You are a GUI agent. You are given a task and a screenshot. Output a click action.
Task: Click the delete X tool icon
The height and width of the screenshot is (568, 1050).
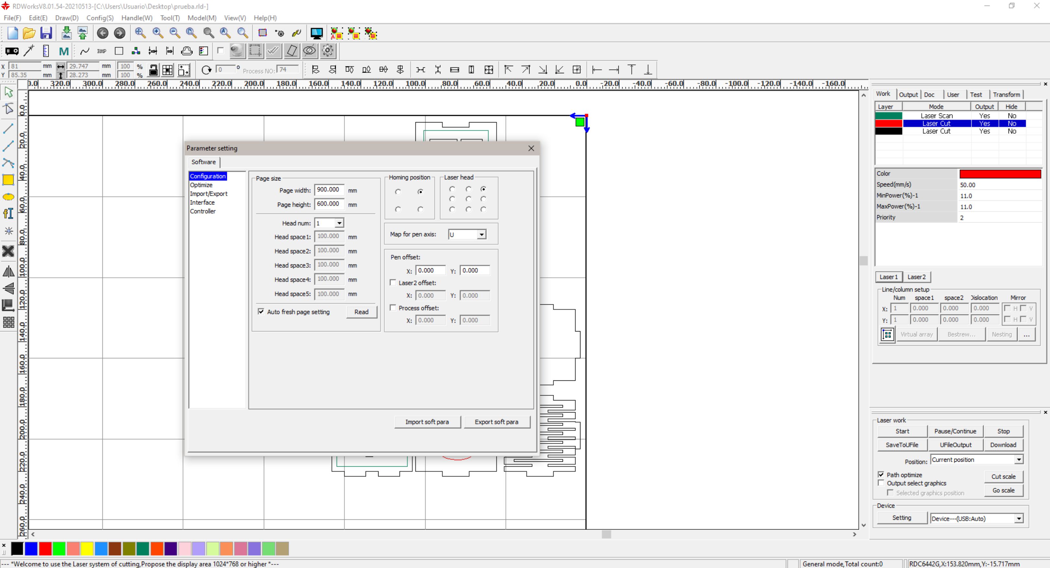(8, 251)
